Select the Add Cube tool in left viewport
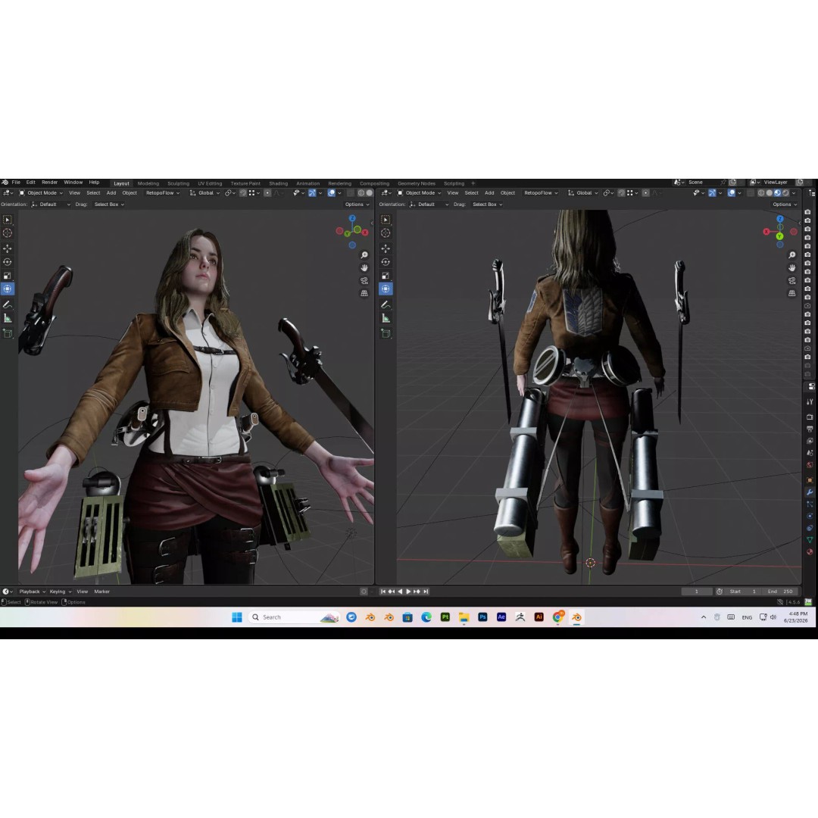 (8, 333)
